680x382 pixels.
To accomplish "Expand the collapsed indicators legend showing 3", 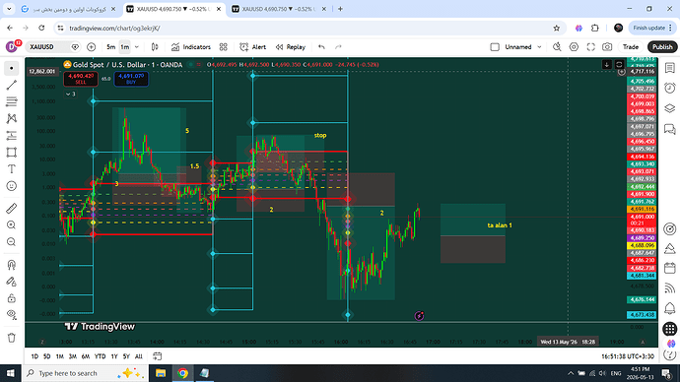I will pyautogui.click(x=71, y=94).
